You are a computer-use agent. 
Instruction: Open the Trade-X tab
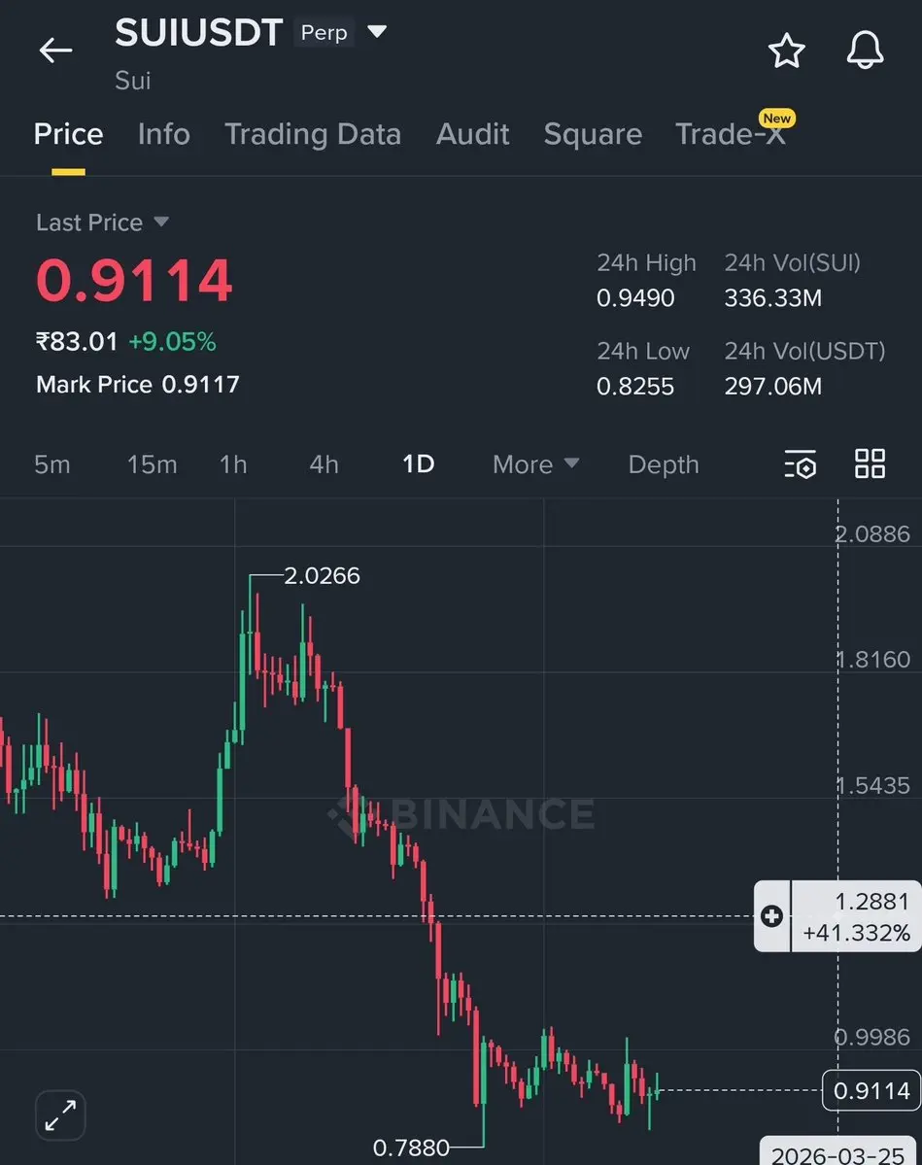tap(731, 134)
